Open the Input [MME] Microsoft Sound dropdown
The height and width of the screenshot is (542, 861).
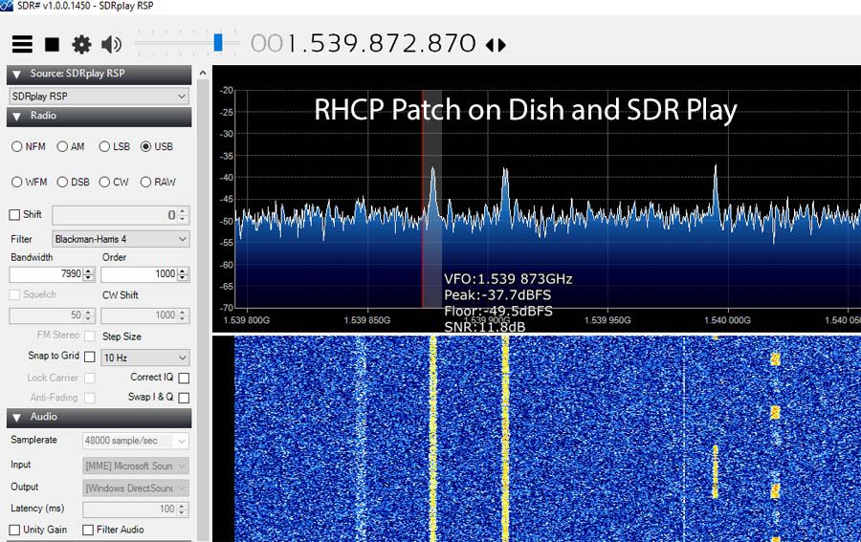point(136,466)
